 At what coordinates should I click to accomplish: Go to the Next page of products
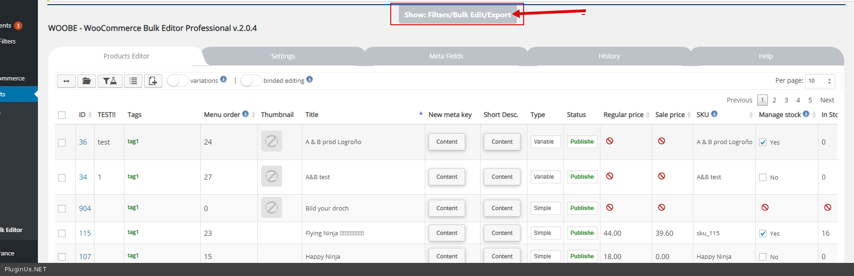point(827,100)
